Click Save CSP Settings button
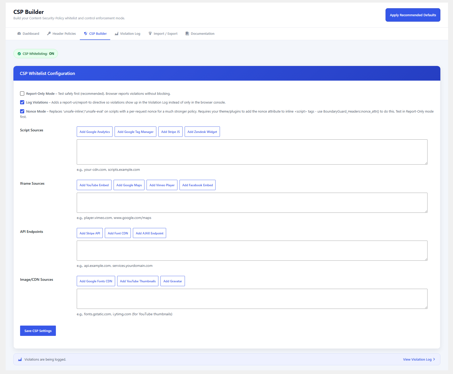453x374 pixels. (38, 331)
